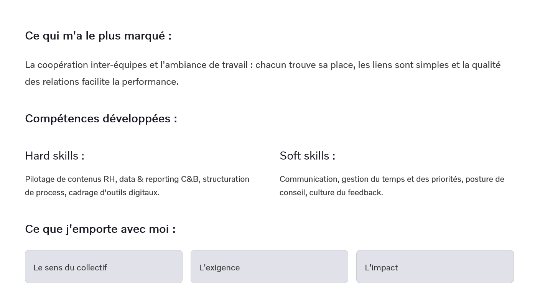Screen dimensions: 540x303
Task: Click the "Ce qui m'a le plus marqué" heading
Action: tap(98, 36)
